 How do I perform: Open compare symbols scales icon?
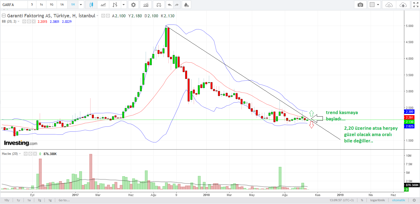pyautogui.click(x=159, y=5)
